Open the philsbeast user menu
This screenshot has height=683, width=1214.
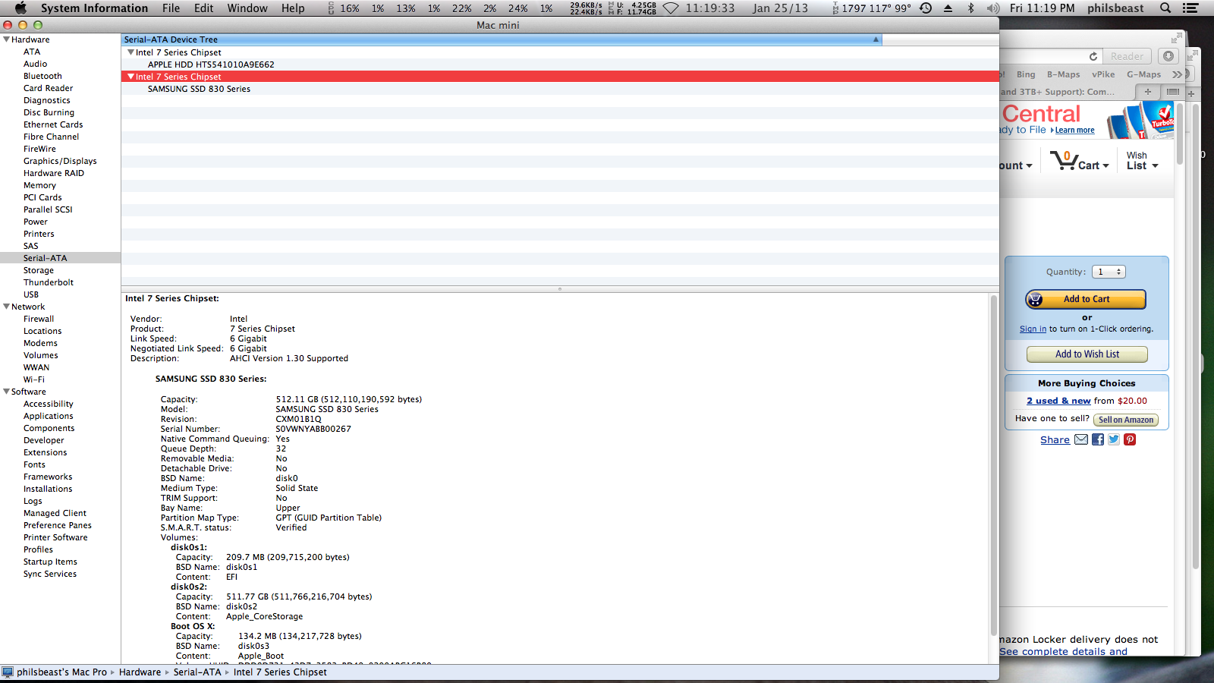coord(1115,8)
